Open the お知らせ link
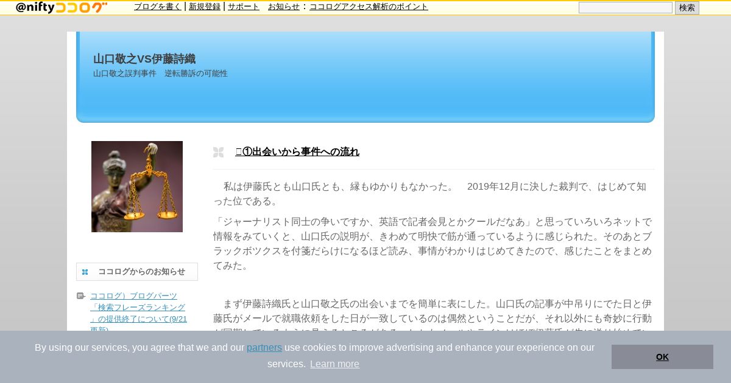Screen dimensions: 731x383 [x=284, y=7]
